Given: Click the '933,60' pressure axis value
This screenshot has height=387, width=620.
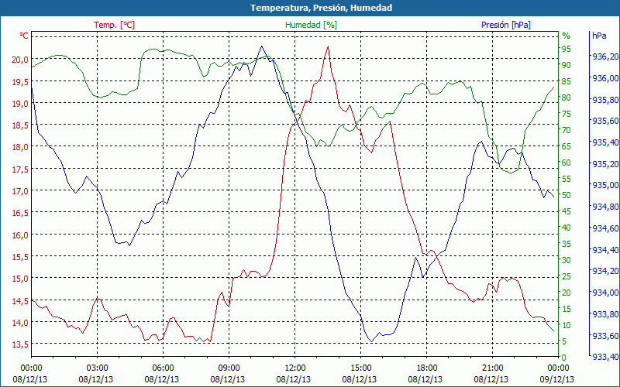Looking at the screenshot, I should pyautogui.click(x=605, y=336).
